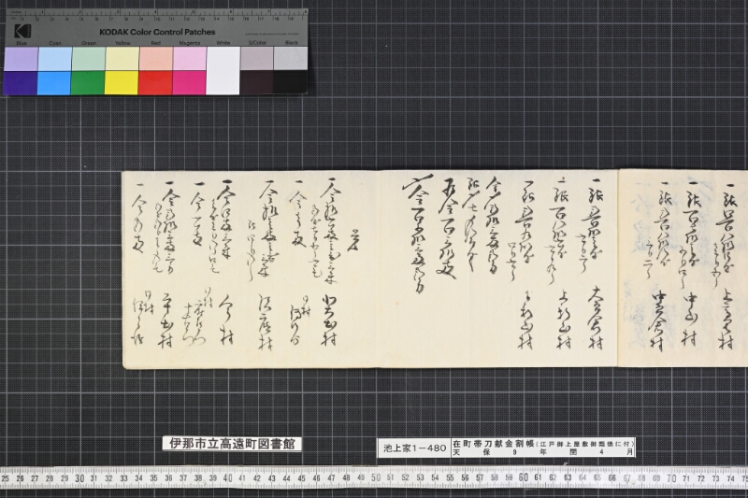This screenshot has width=748, height=498.
Task: Select the bright yellow color patch
Action: pos(122,83)
